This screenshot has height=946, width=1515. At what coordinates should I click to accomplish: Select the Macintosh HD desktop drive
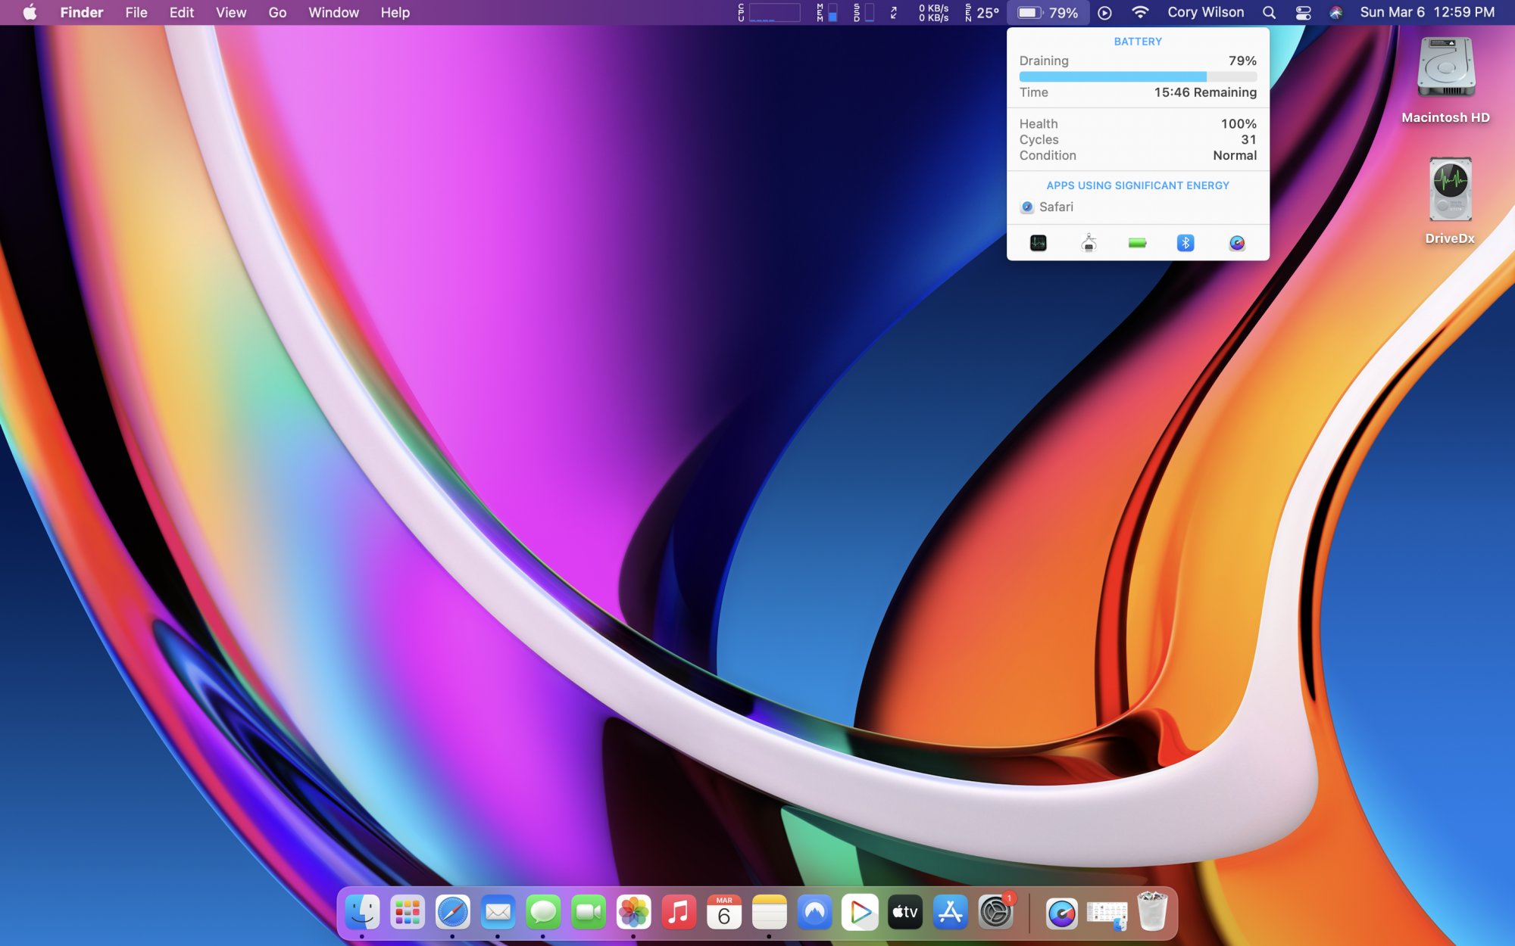[x=1445, y=69]
